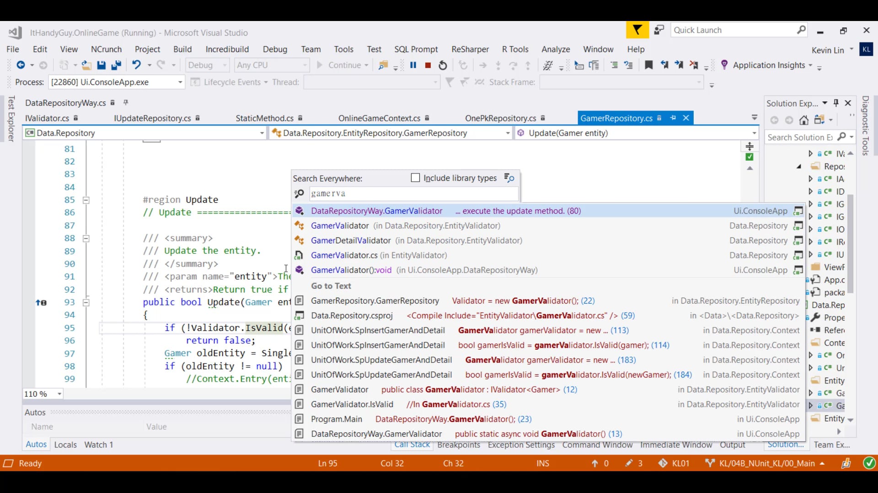The width and height of the screenshot is (878, 493).
Task: Enable the Include library types checkbox
Action: [415, 178]
